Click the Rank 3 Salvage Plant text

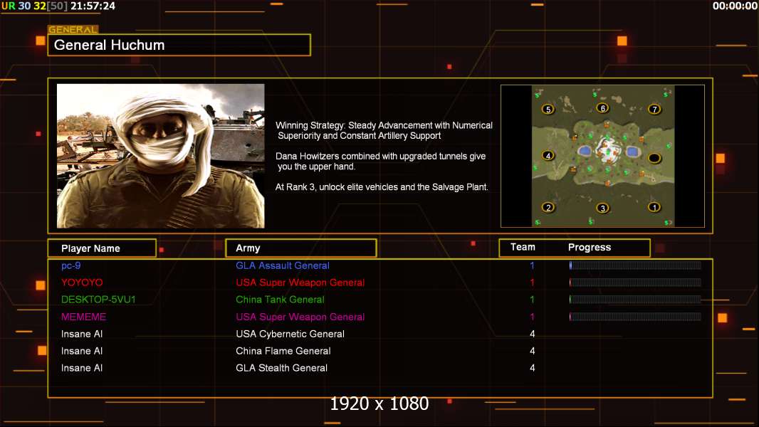pos(382,186)
